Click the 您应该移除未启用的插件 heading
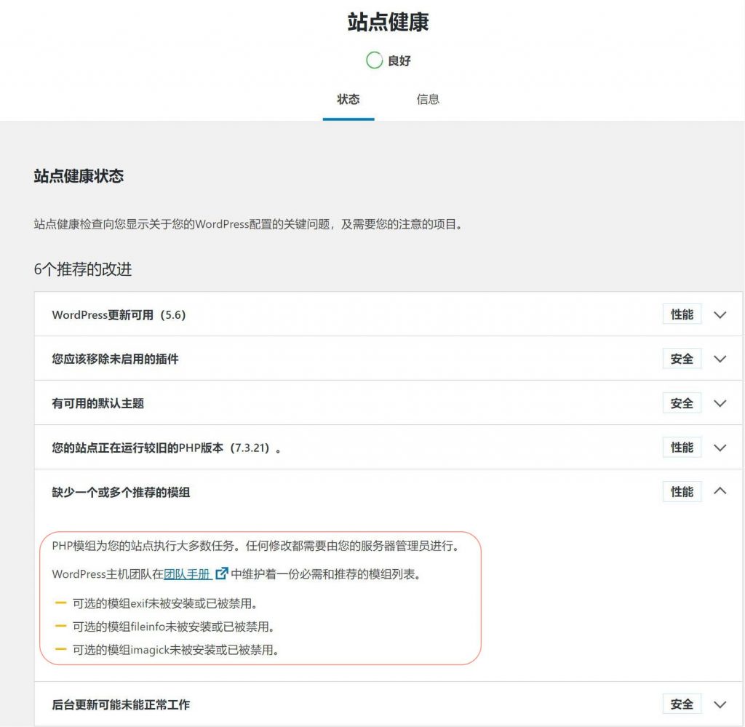Viewport: 745px width, 727px height. pyautogui.click(x=115, y=359)
